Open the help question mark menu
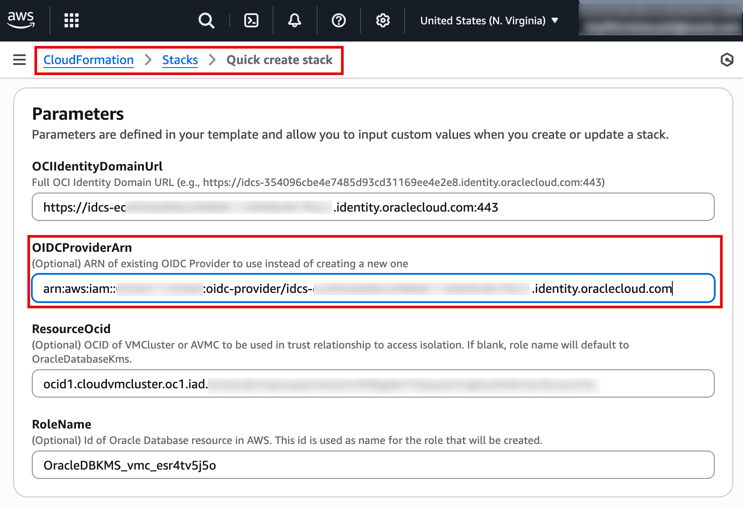Image resolution: width=743 pixels, height=508 pixels. (339, 20)
